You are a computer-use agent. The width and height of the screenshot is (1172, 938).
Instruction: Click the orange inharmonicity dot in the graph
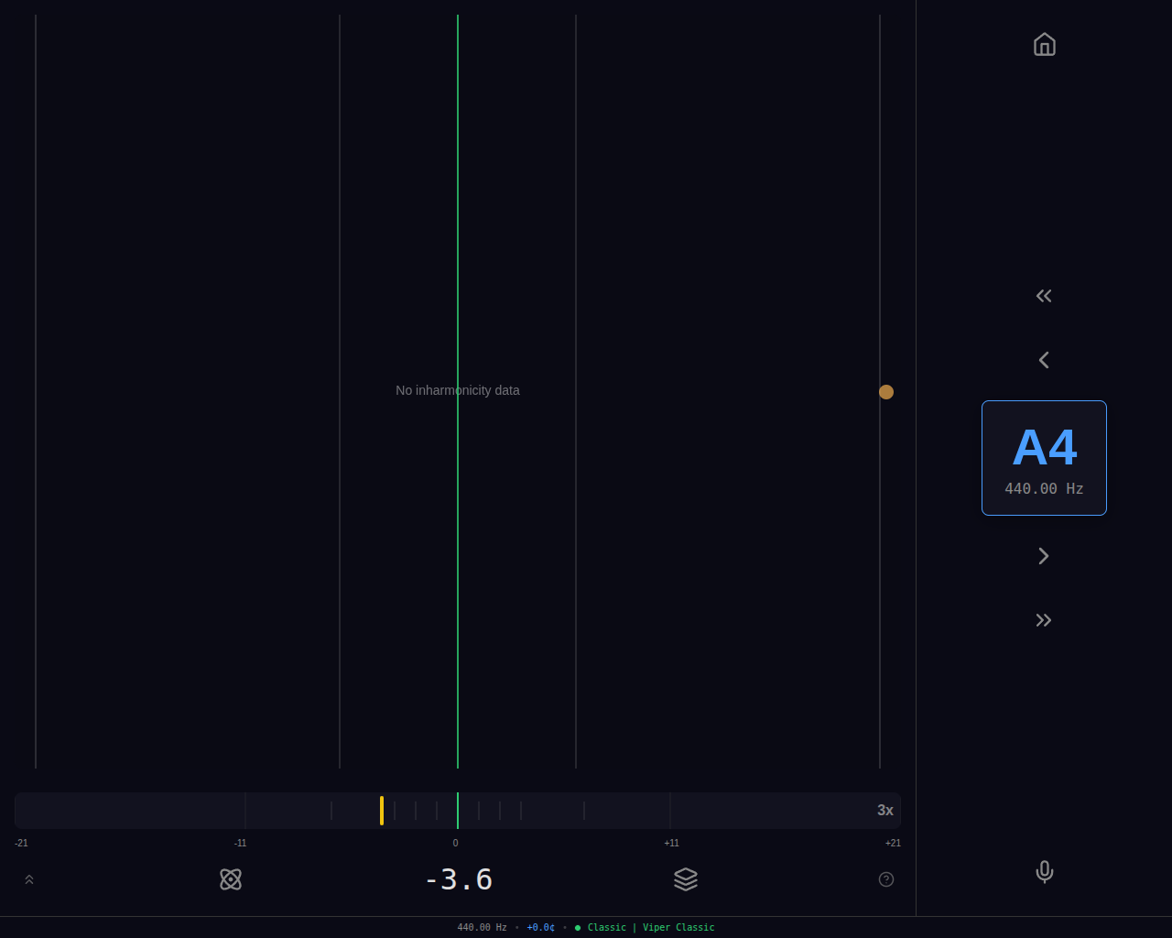[x=884, y=391]
